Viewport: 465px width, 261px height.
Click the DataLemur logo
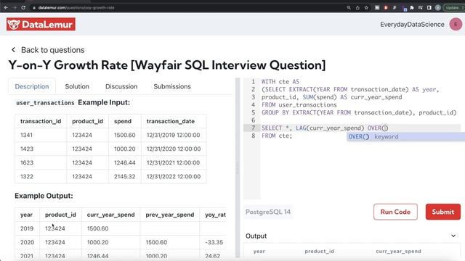point(41,24)
